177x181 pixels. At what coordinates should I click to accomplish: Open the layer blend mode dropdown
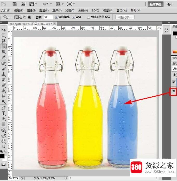tap(174, 69)
